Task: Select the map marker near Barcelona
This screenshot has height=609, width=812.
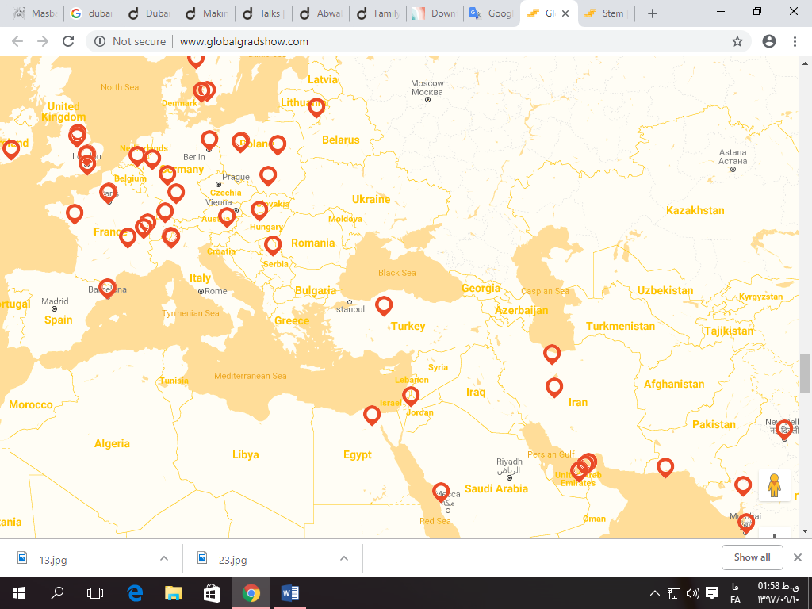Action: (x=107, y=287)
